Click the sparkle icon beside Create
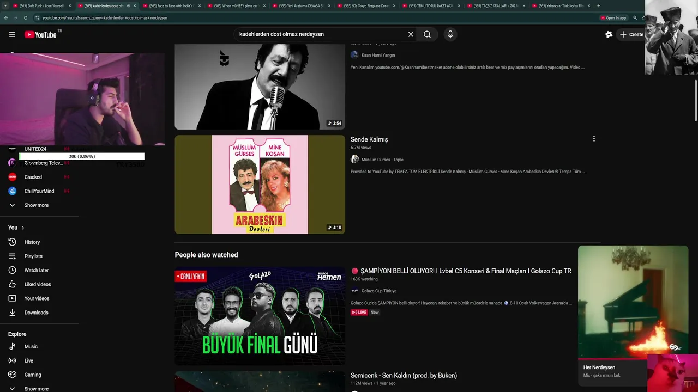 pos(609,34)
